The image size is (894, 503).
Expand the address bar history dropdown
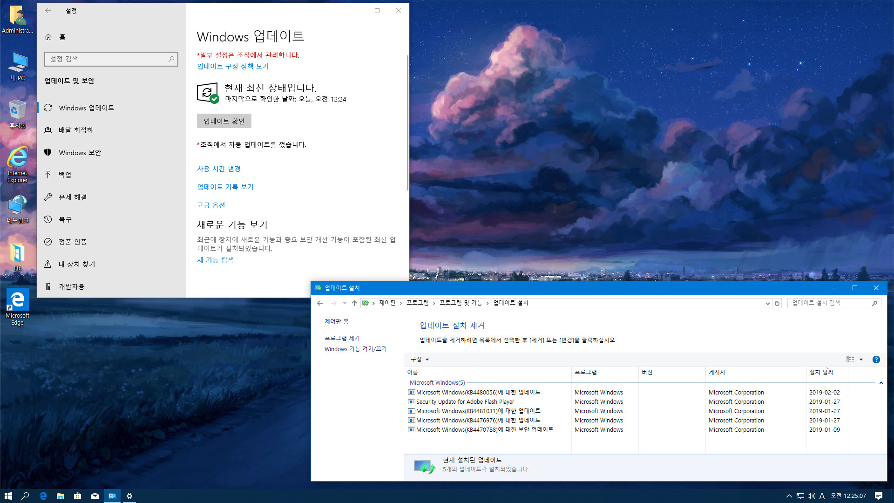(x=768, y=303)
